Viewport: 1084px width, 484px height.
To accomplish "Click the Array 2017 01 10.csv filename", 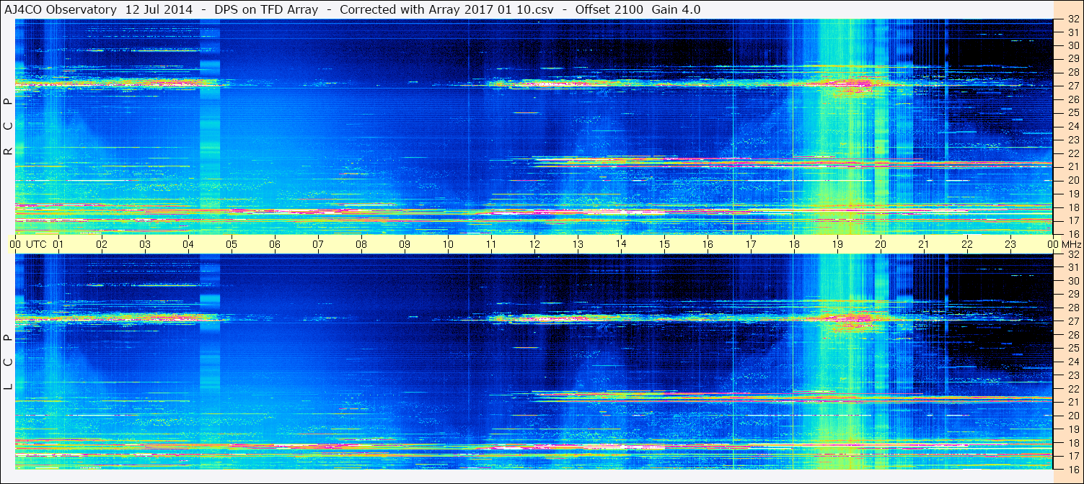I will point(492,9).
